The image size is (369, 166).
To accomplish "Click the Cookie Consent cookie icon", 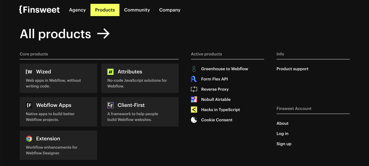I will 194,120.
